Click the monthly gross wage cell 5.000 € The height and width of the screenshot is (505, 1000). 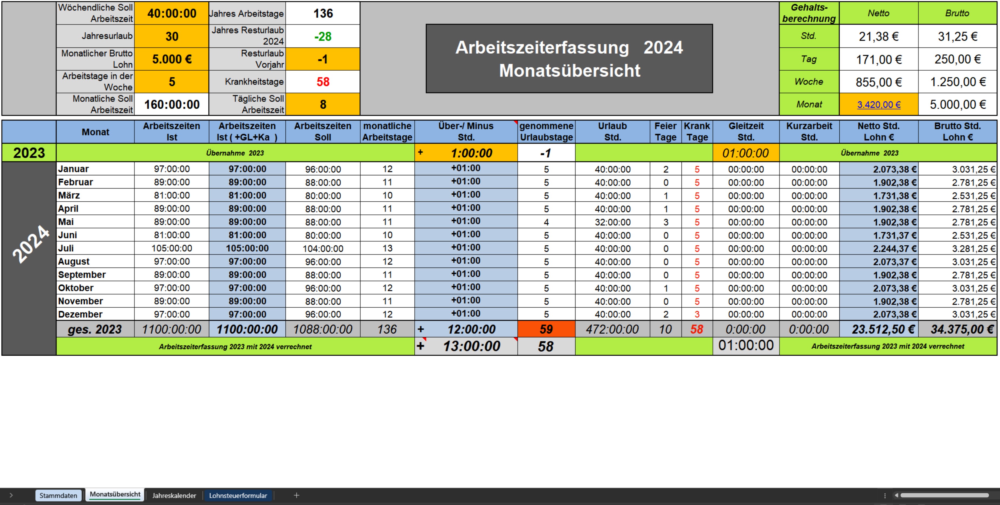(172, 59)
